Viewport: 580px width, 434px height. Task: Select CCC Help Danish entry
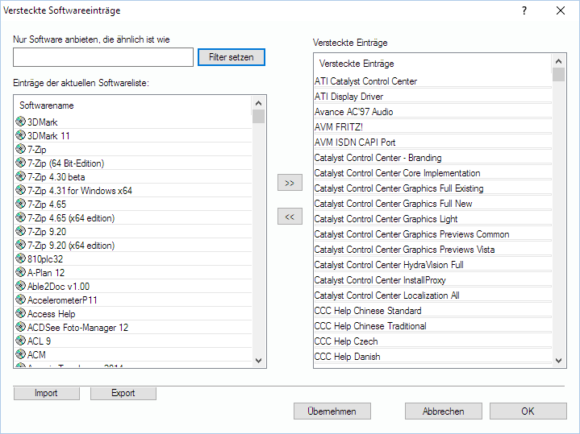tap(432, 357)
